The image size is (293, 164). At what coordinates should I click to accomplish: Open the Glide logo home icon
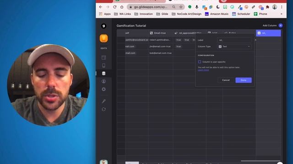[x=104, y=26]
